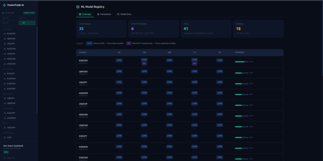Open Gold chart icon in sidebar
323x161 pixels.
(5, 137)
